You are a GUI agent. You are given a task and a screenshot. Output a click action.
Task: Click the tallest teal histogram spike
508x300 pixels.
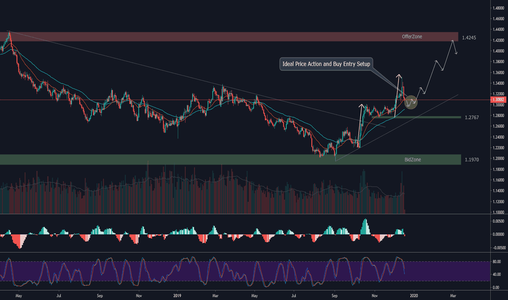[x=365, y=225]
